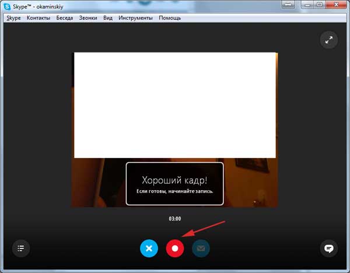Show chat with the speech bubble icon
The width and height of the screenshot is (350, 273).
point(328,248)
